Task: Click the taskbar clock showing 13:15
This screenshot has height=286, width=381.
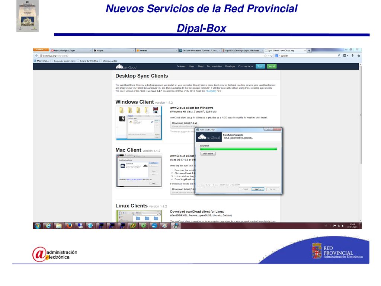Action: pyautogui.click(x=352, y=226)
